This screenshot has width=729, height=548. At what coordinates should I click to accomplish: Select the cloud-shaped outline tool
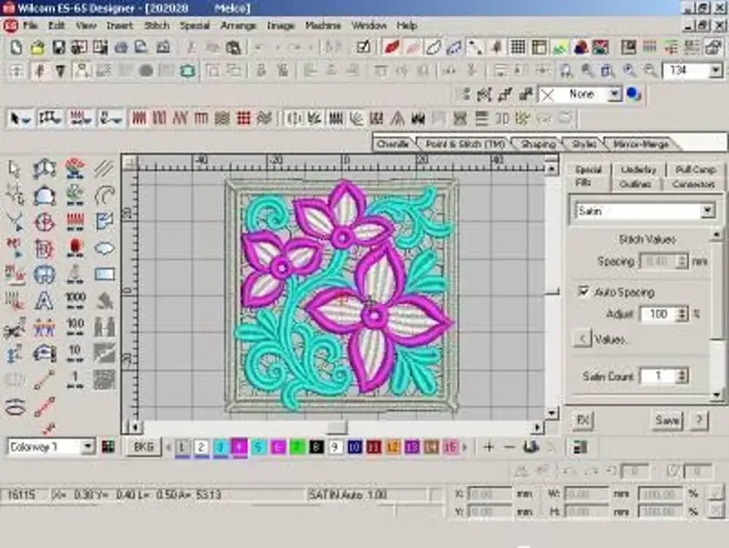pyautogui.click(x=104, y=248)
